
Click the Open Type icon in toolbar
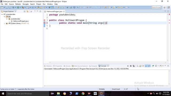pyautogui.click(x=38, y=7)
